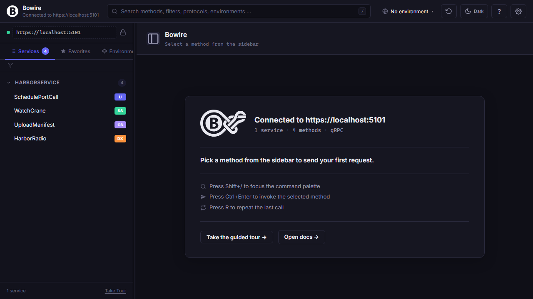This screenshot has width=533, height=299.
Task: Edit the https://localhost:5101 URL field
Action: point(65,32)
